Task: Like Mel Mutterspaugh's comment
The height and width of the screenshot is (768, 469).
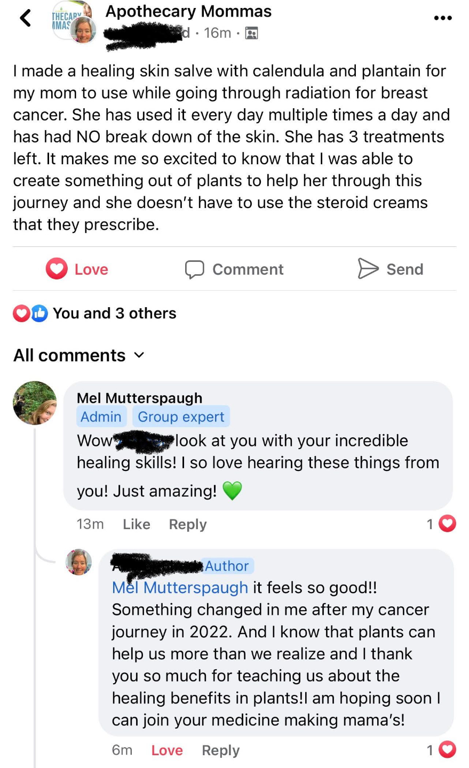Action: coord(137,524)
